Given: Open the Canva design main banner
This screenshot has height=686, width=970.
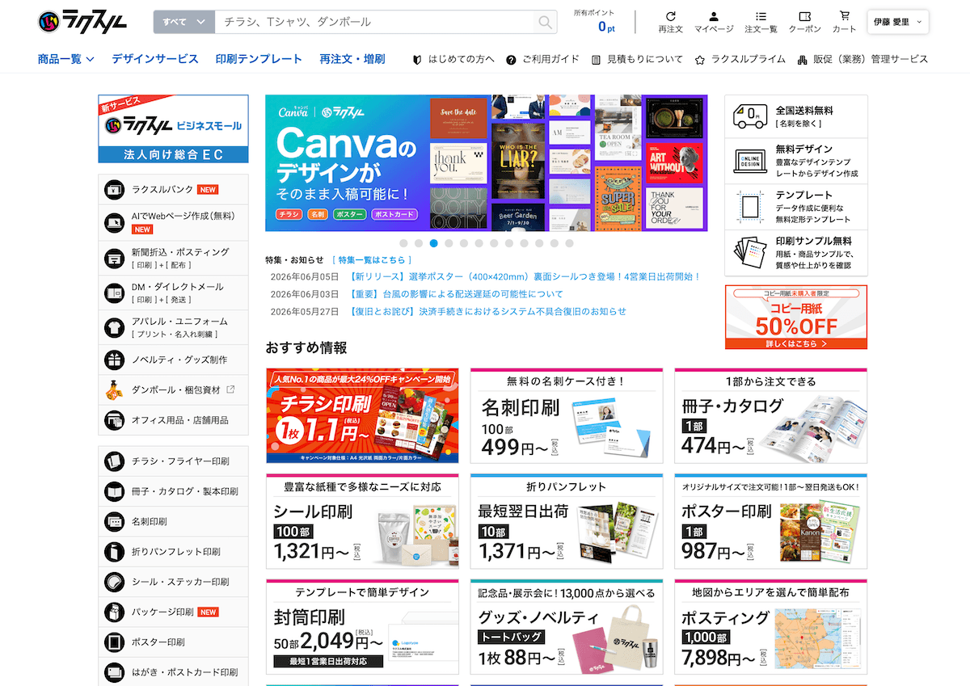Looking at the screenshot, I should [486, 162].
